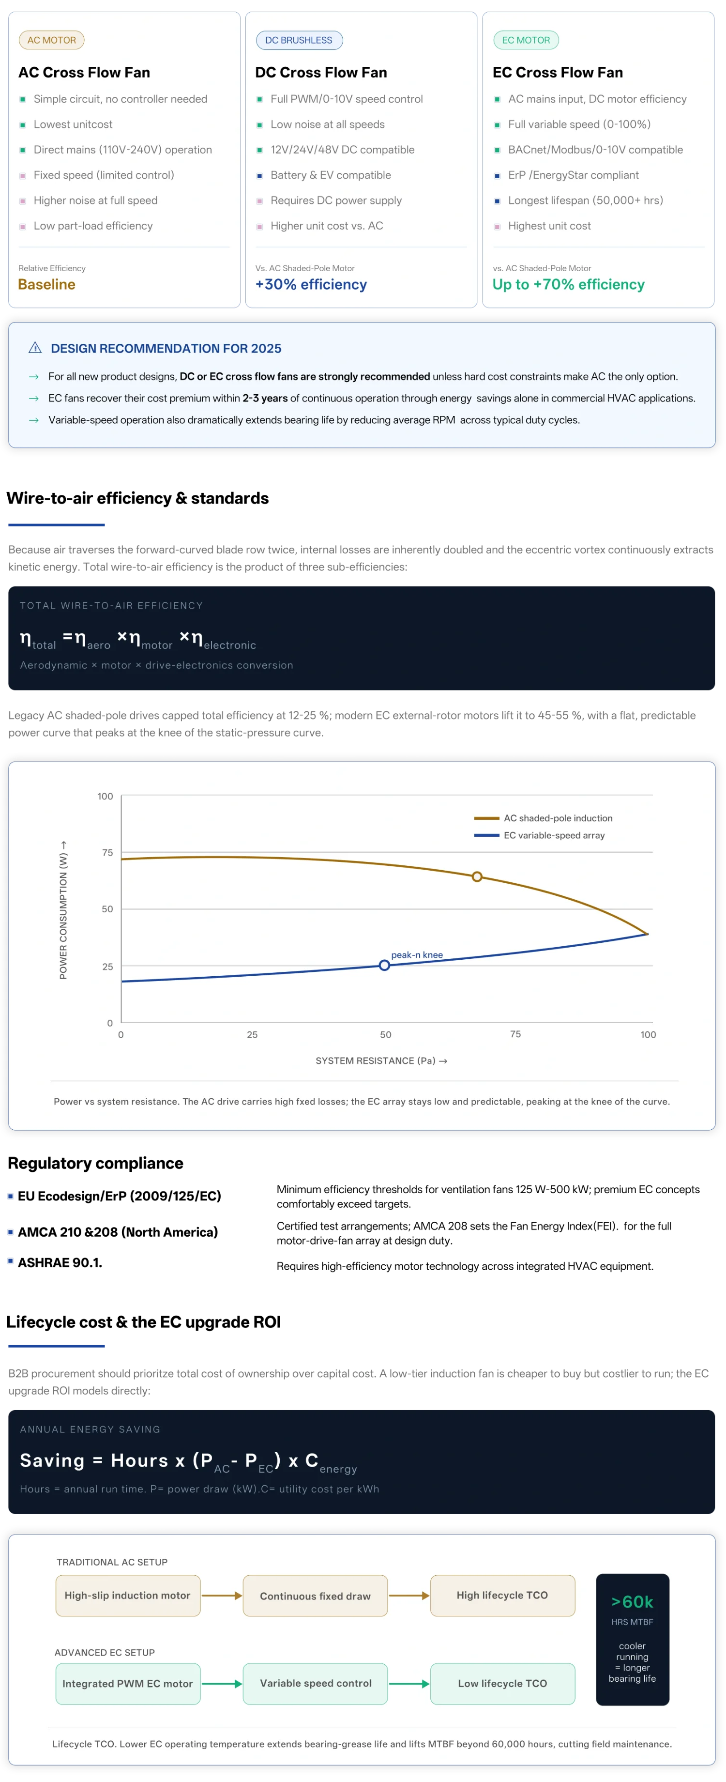Select the Integrated PWM EC motor box
The height and width of the screenshot is (1782, 726).
pyautogui.click(x=128, y=1684)
